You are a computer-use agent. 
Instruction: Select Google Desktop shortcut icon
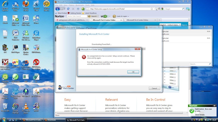pyautogui.click(x=16, y=108)
